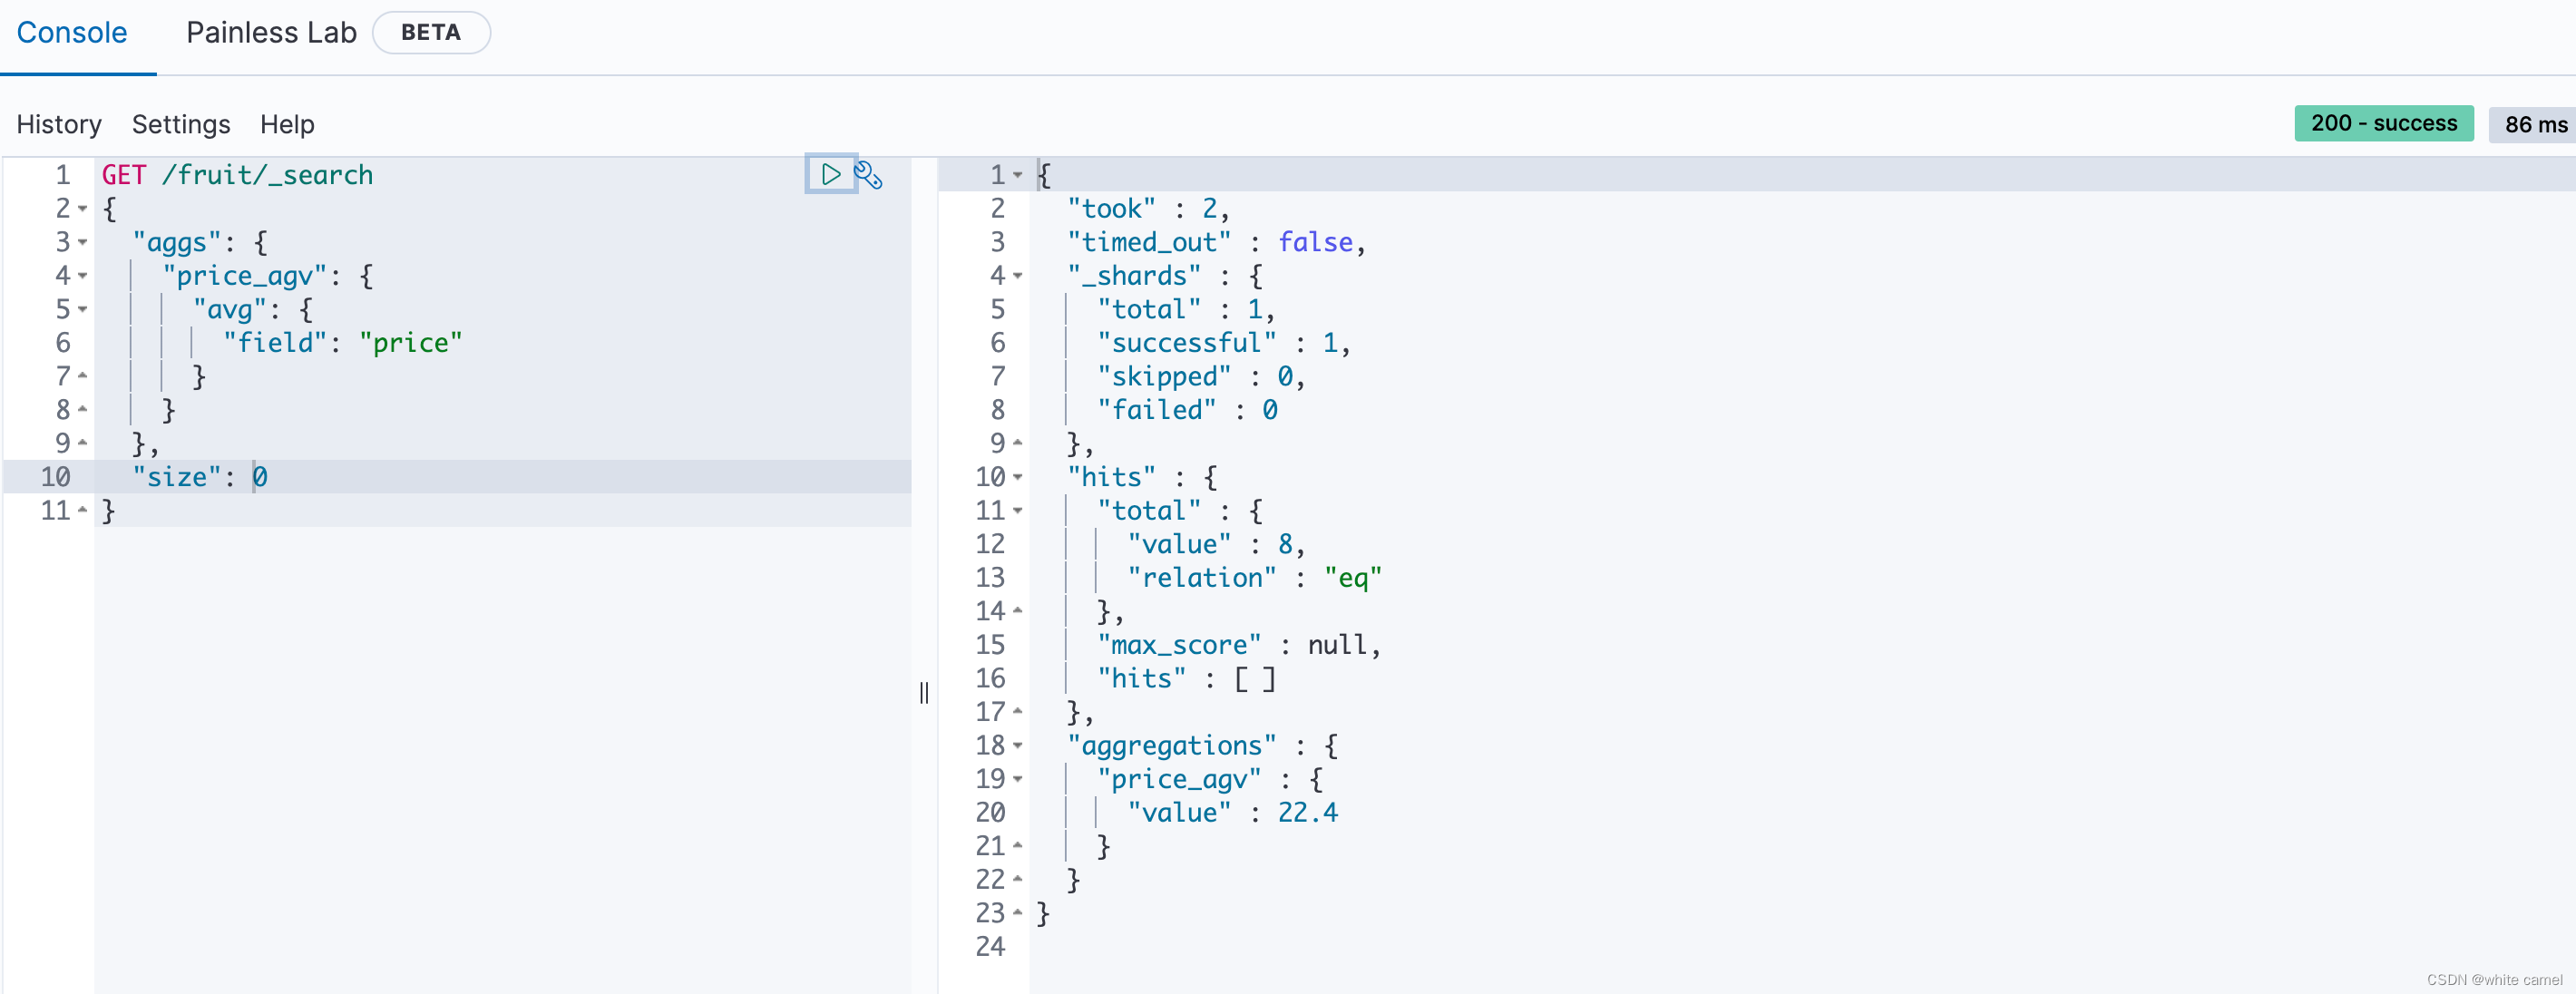This screenshot has height=994, width=2576.
Task: Click line number 6 in request gutter
Action: [x=62, y=343]
